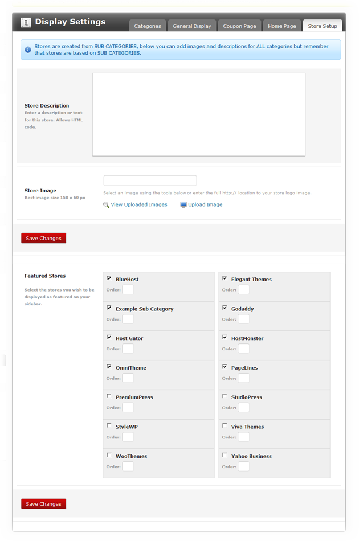359x541 pixels.
Task: Click the StudioPress Order field
Action: point(244,408)
